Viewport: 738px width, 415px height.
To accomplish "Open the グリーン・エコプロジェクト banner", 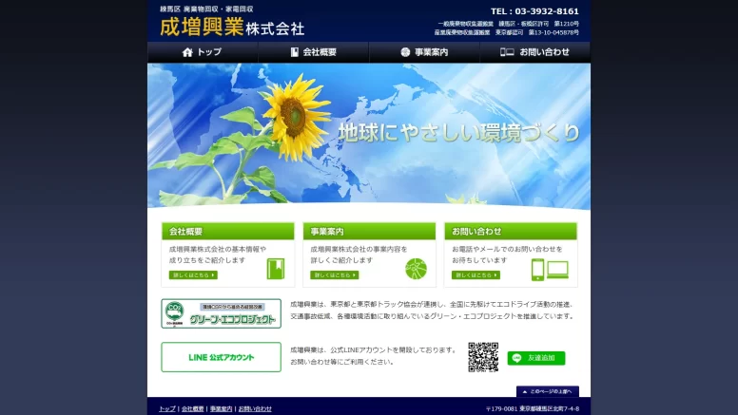I will (222, 313).
